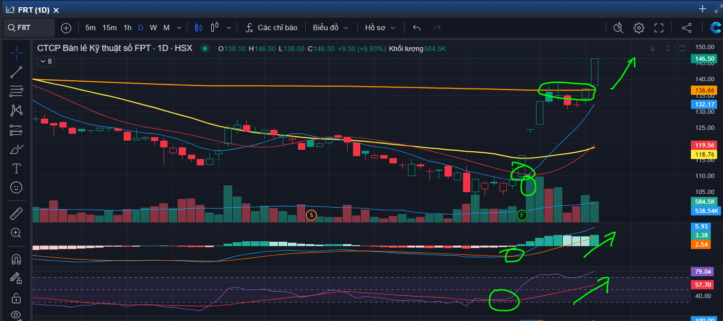
Task: Open the forecasting and position tool
Action: [17, 130]
